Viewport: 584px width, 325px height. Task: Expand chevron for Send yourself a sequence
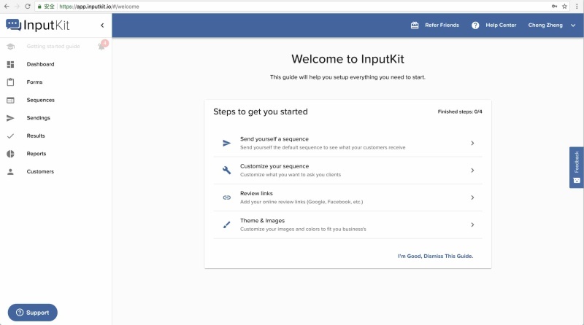[472, 143]
